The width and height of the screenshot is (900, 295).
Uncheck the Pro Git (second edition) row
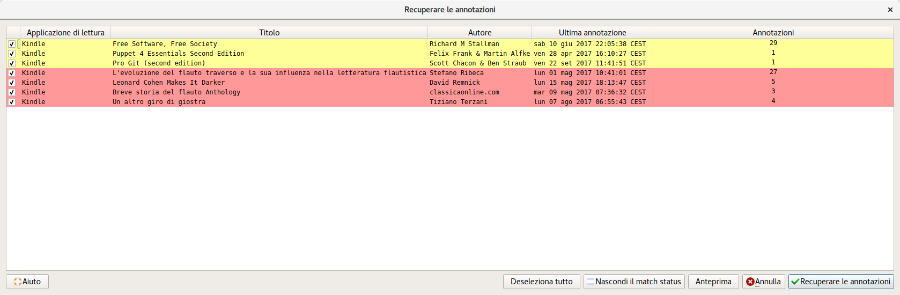(12, 63)
